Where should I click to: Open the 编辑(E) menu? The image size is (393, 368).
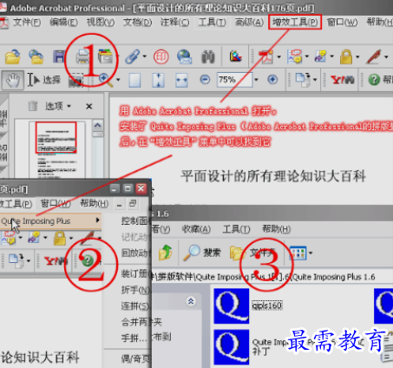(x=63, y=23)
